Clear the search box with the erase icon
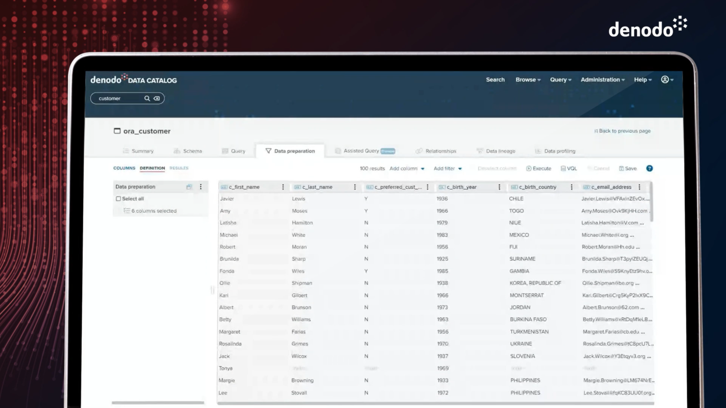Screen dimensions: 726x408 click(x=156, y=98)
